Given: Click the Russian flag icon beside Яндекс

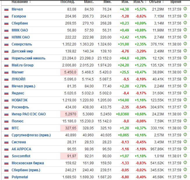Looking at the screenshot, I should (6, 93).
